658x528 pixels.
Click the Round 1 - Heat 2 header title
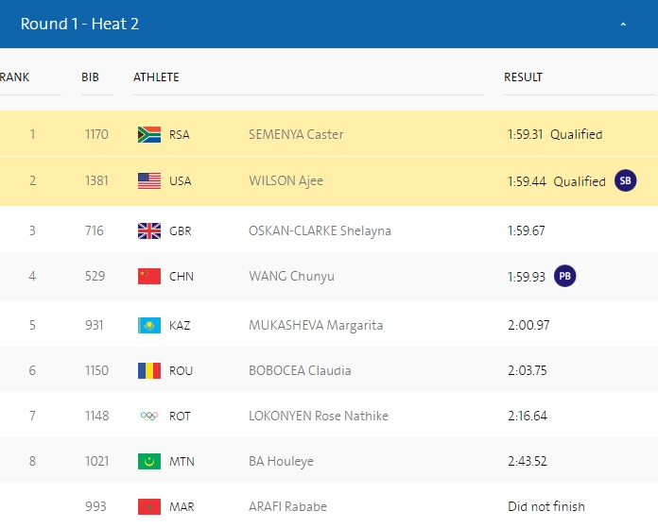click(79, 24)
